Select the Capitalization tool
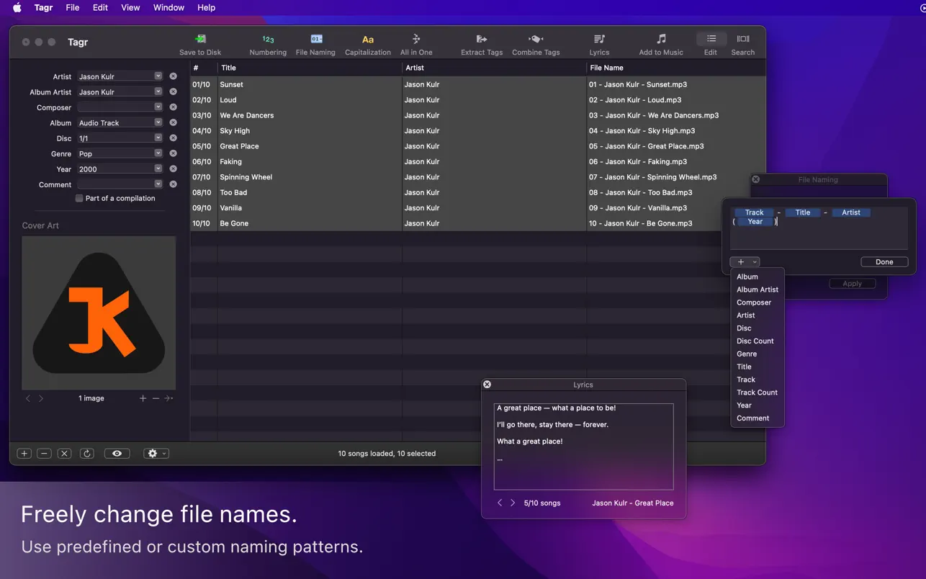This screenshot has width=926, height=579. pyautogui.click(x=367, y=40)
